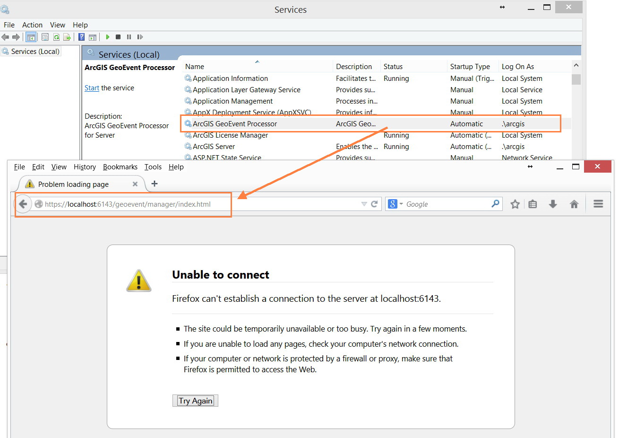619x438 pixels.
Task: Toggle the Show/Hide Console Tree toolbar icon
Action: (x=31, y=37)
